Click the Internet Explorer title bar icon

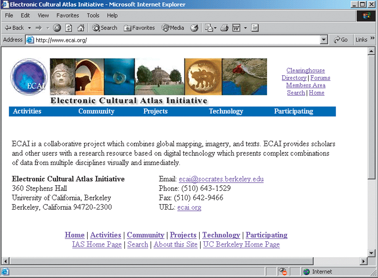click(x=5, y=4)
